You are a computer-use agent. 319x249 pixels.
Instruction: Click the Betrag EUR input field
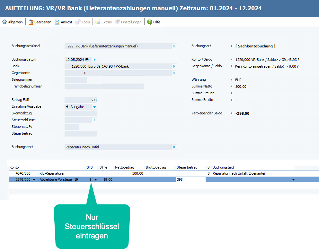click(x=81, y=100)
